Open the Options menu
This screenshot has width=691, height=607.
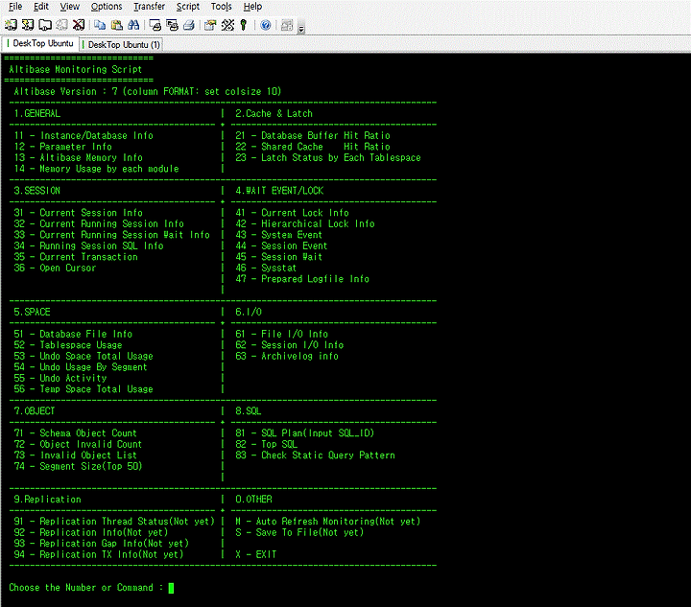coord(107,7)
